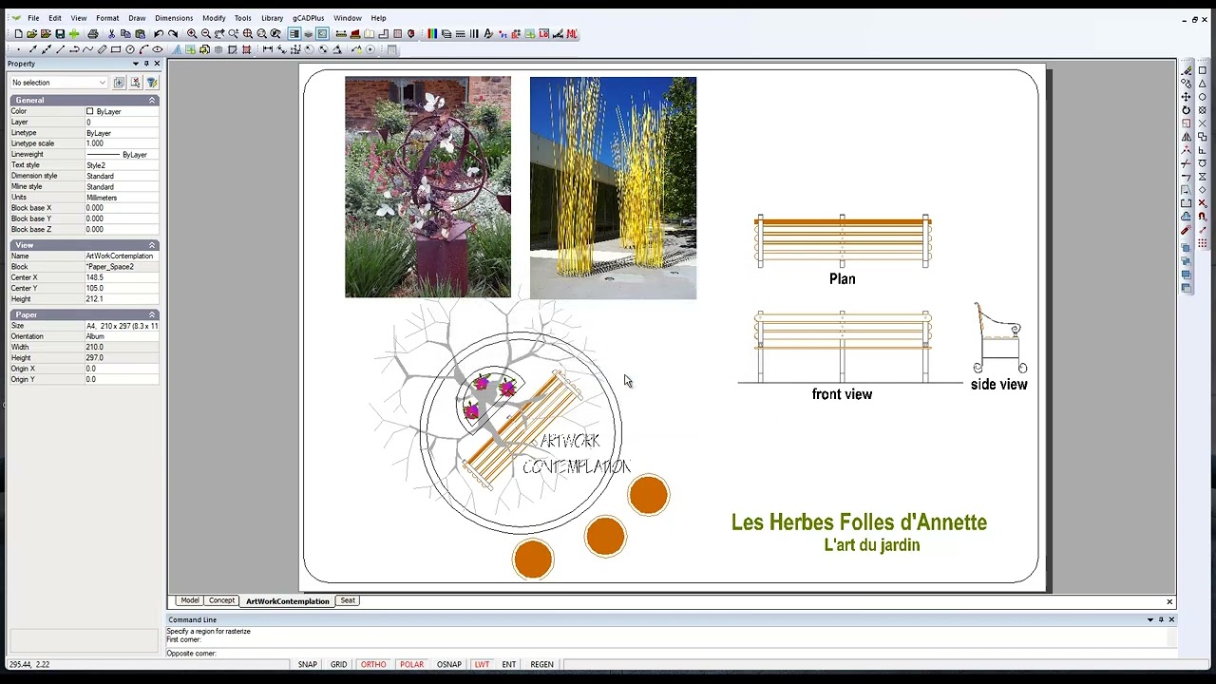Click the Redo arrow icon
This screenshot has width=1216, height=684.
173,33
